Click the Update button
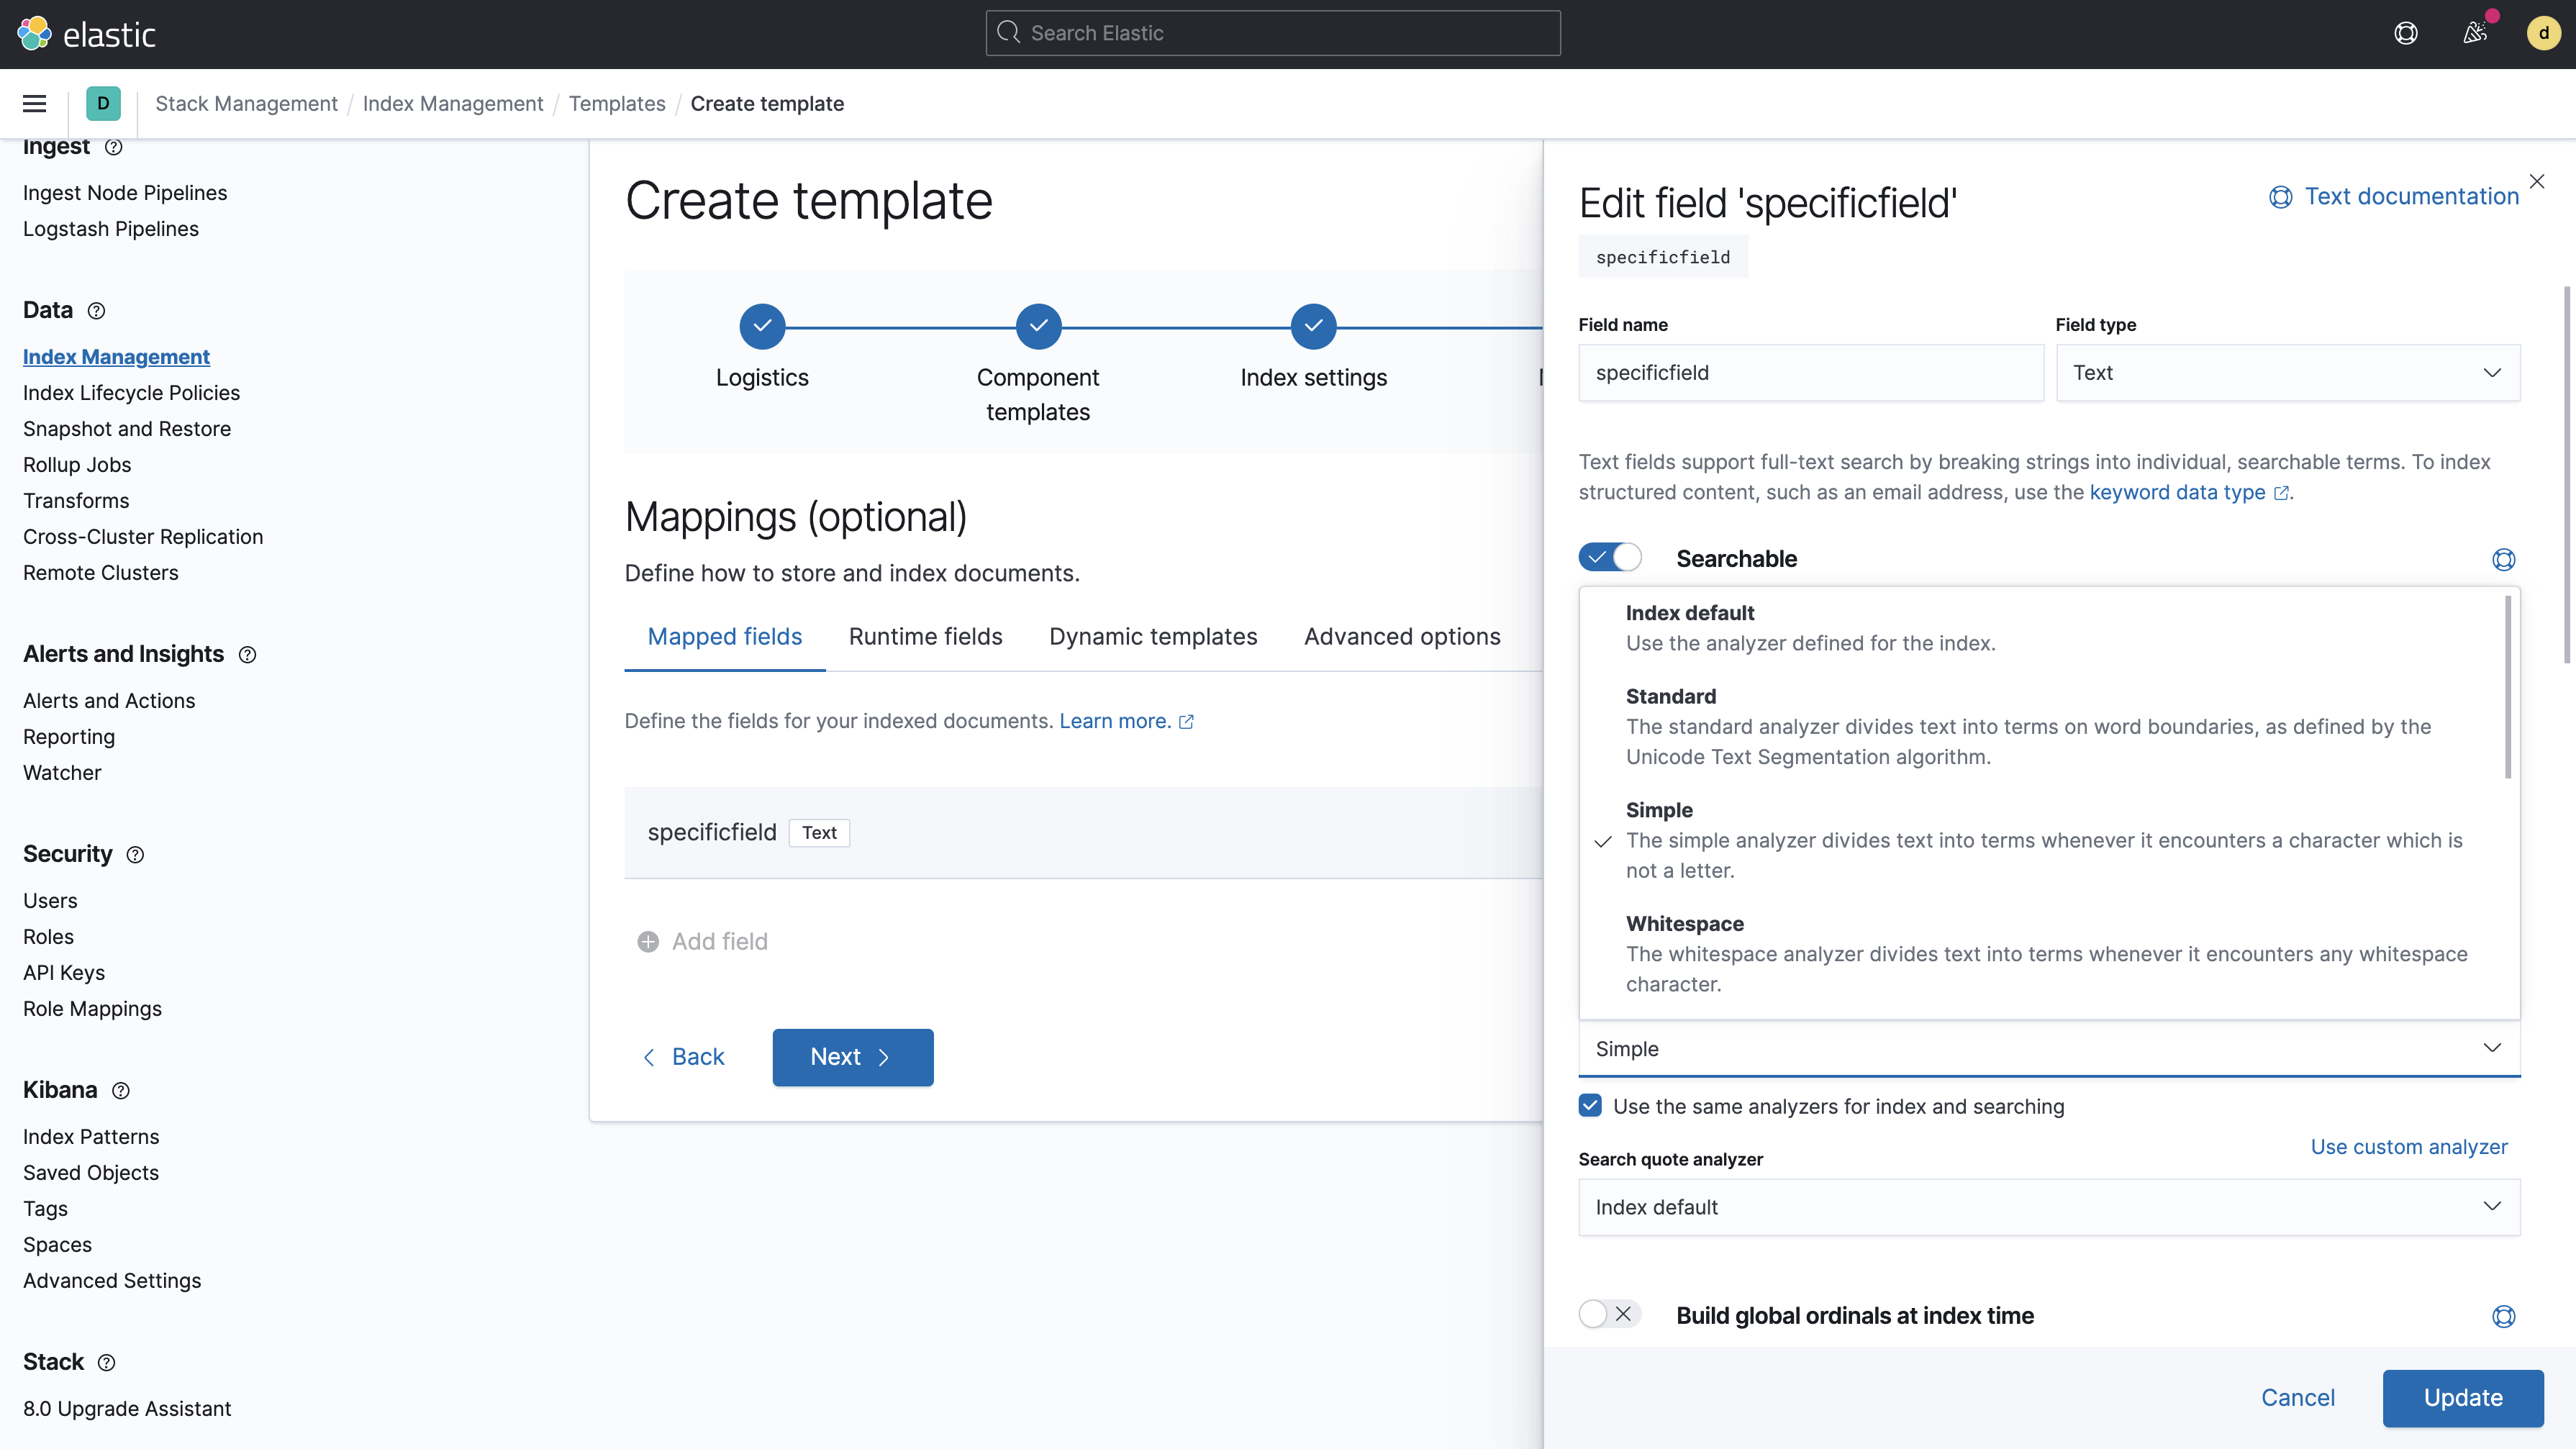 pyautogui.click(x=2462, y=1398)
